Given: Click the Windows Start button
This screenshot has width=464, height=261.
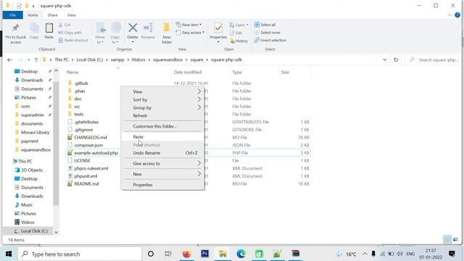Looking at the screenshot, I should [x=9, y=254].
